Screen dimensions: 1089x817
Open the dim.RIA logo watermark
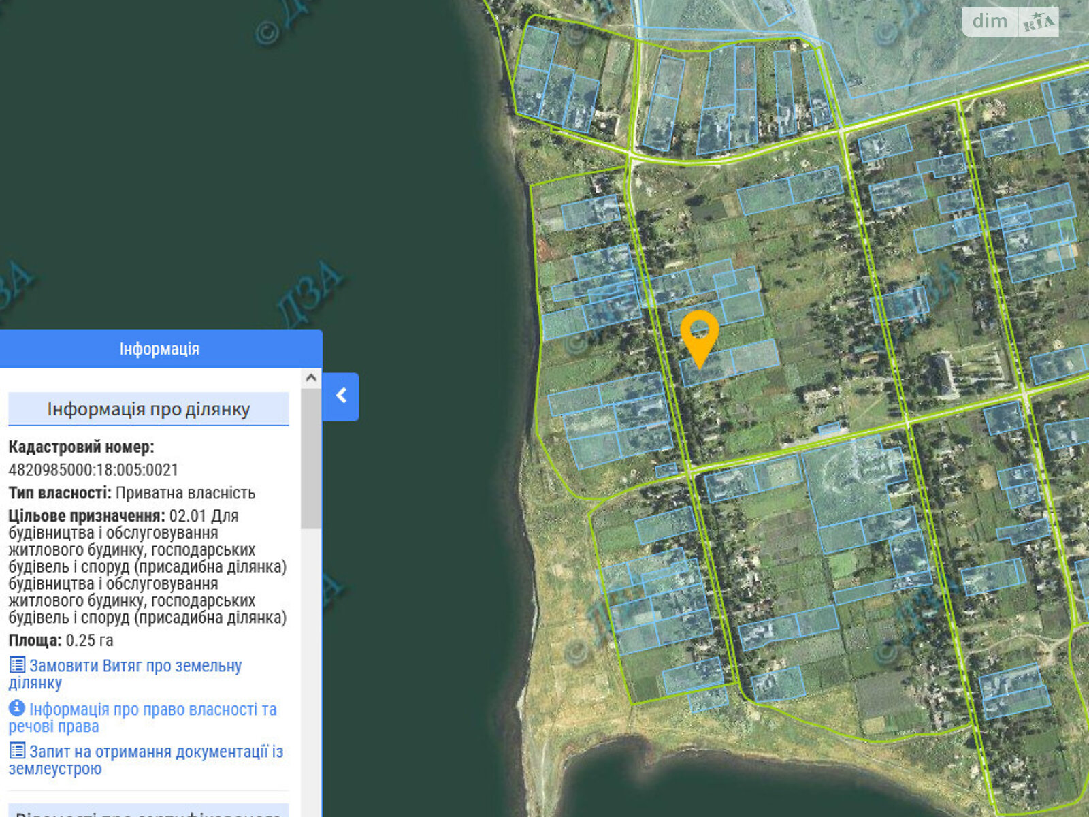pyautogui.click(x=1010, y=22)
